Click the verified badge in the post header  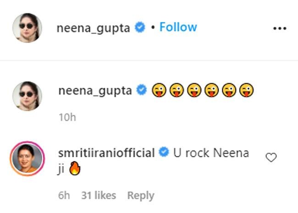coord(140,28)
